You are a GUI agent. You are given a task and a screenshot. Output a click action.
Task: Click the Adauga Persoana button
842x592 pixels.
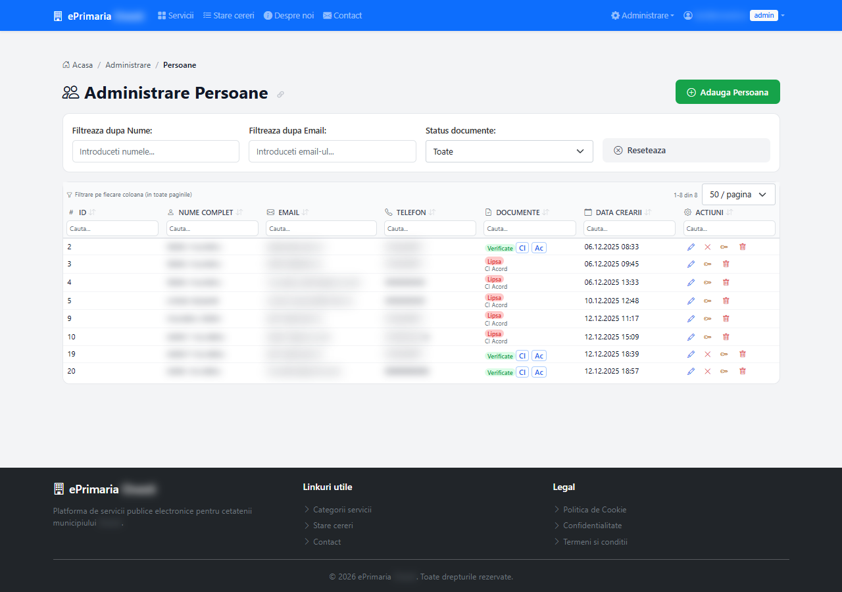point(728,92)
